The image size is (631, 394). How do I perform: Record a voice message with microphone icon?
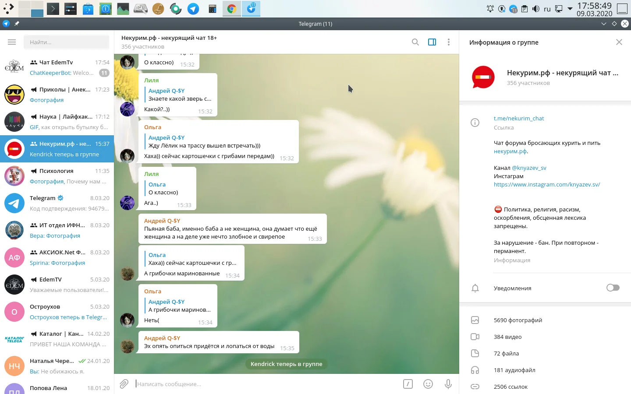click(448, 384)
